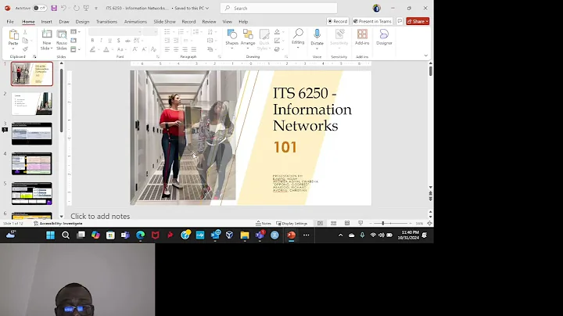Click the Paste icon
Screen dimensions: 563x316
pyautogui.click(x=13, y=35)
